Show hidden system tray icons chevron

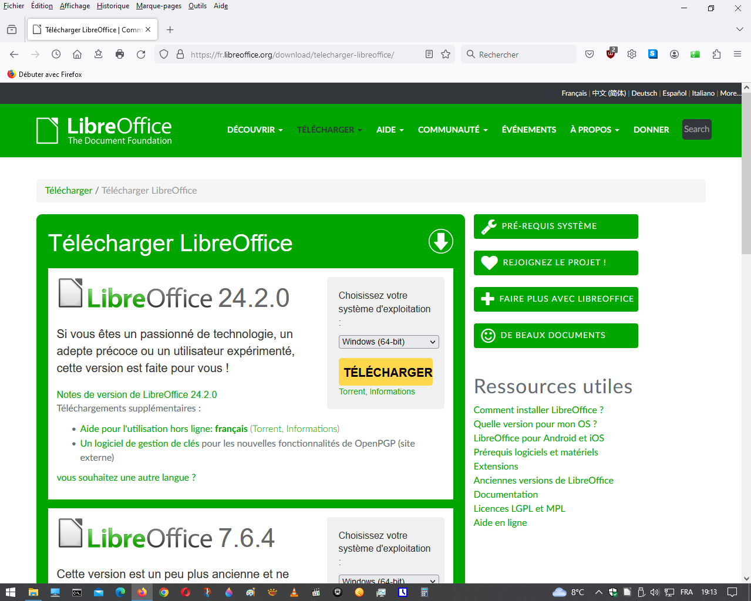(x=598, y=592)
